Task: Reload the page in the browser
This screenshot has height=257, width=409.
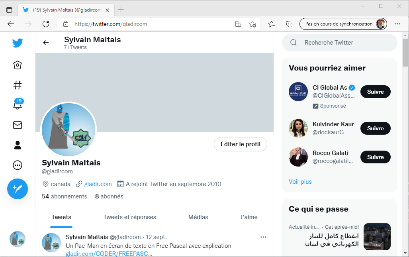Action: (x=46, y=24)
